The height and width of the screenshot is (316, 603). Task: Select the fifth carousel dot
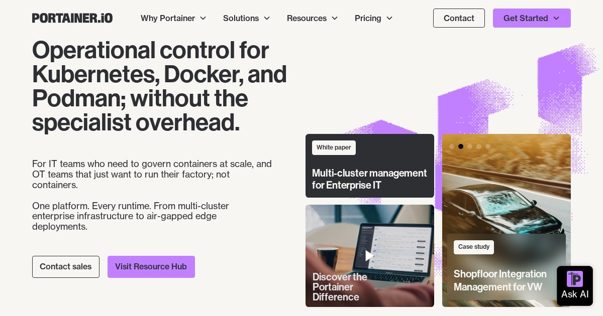click(488, 146)
